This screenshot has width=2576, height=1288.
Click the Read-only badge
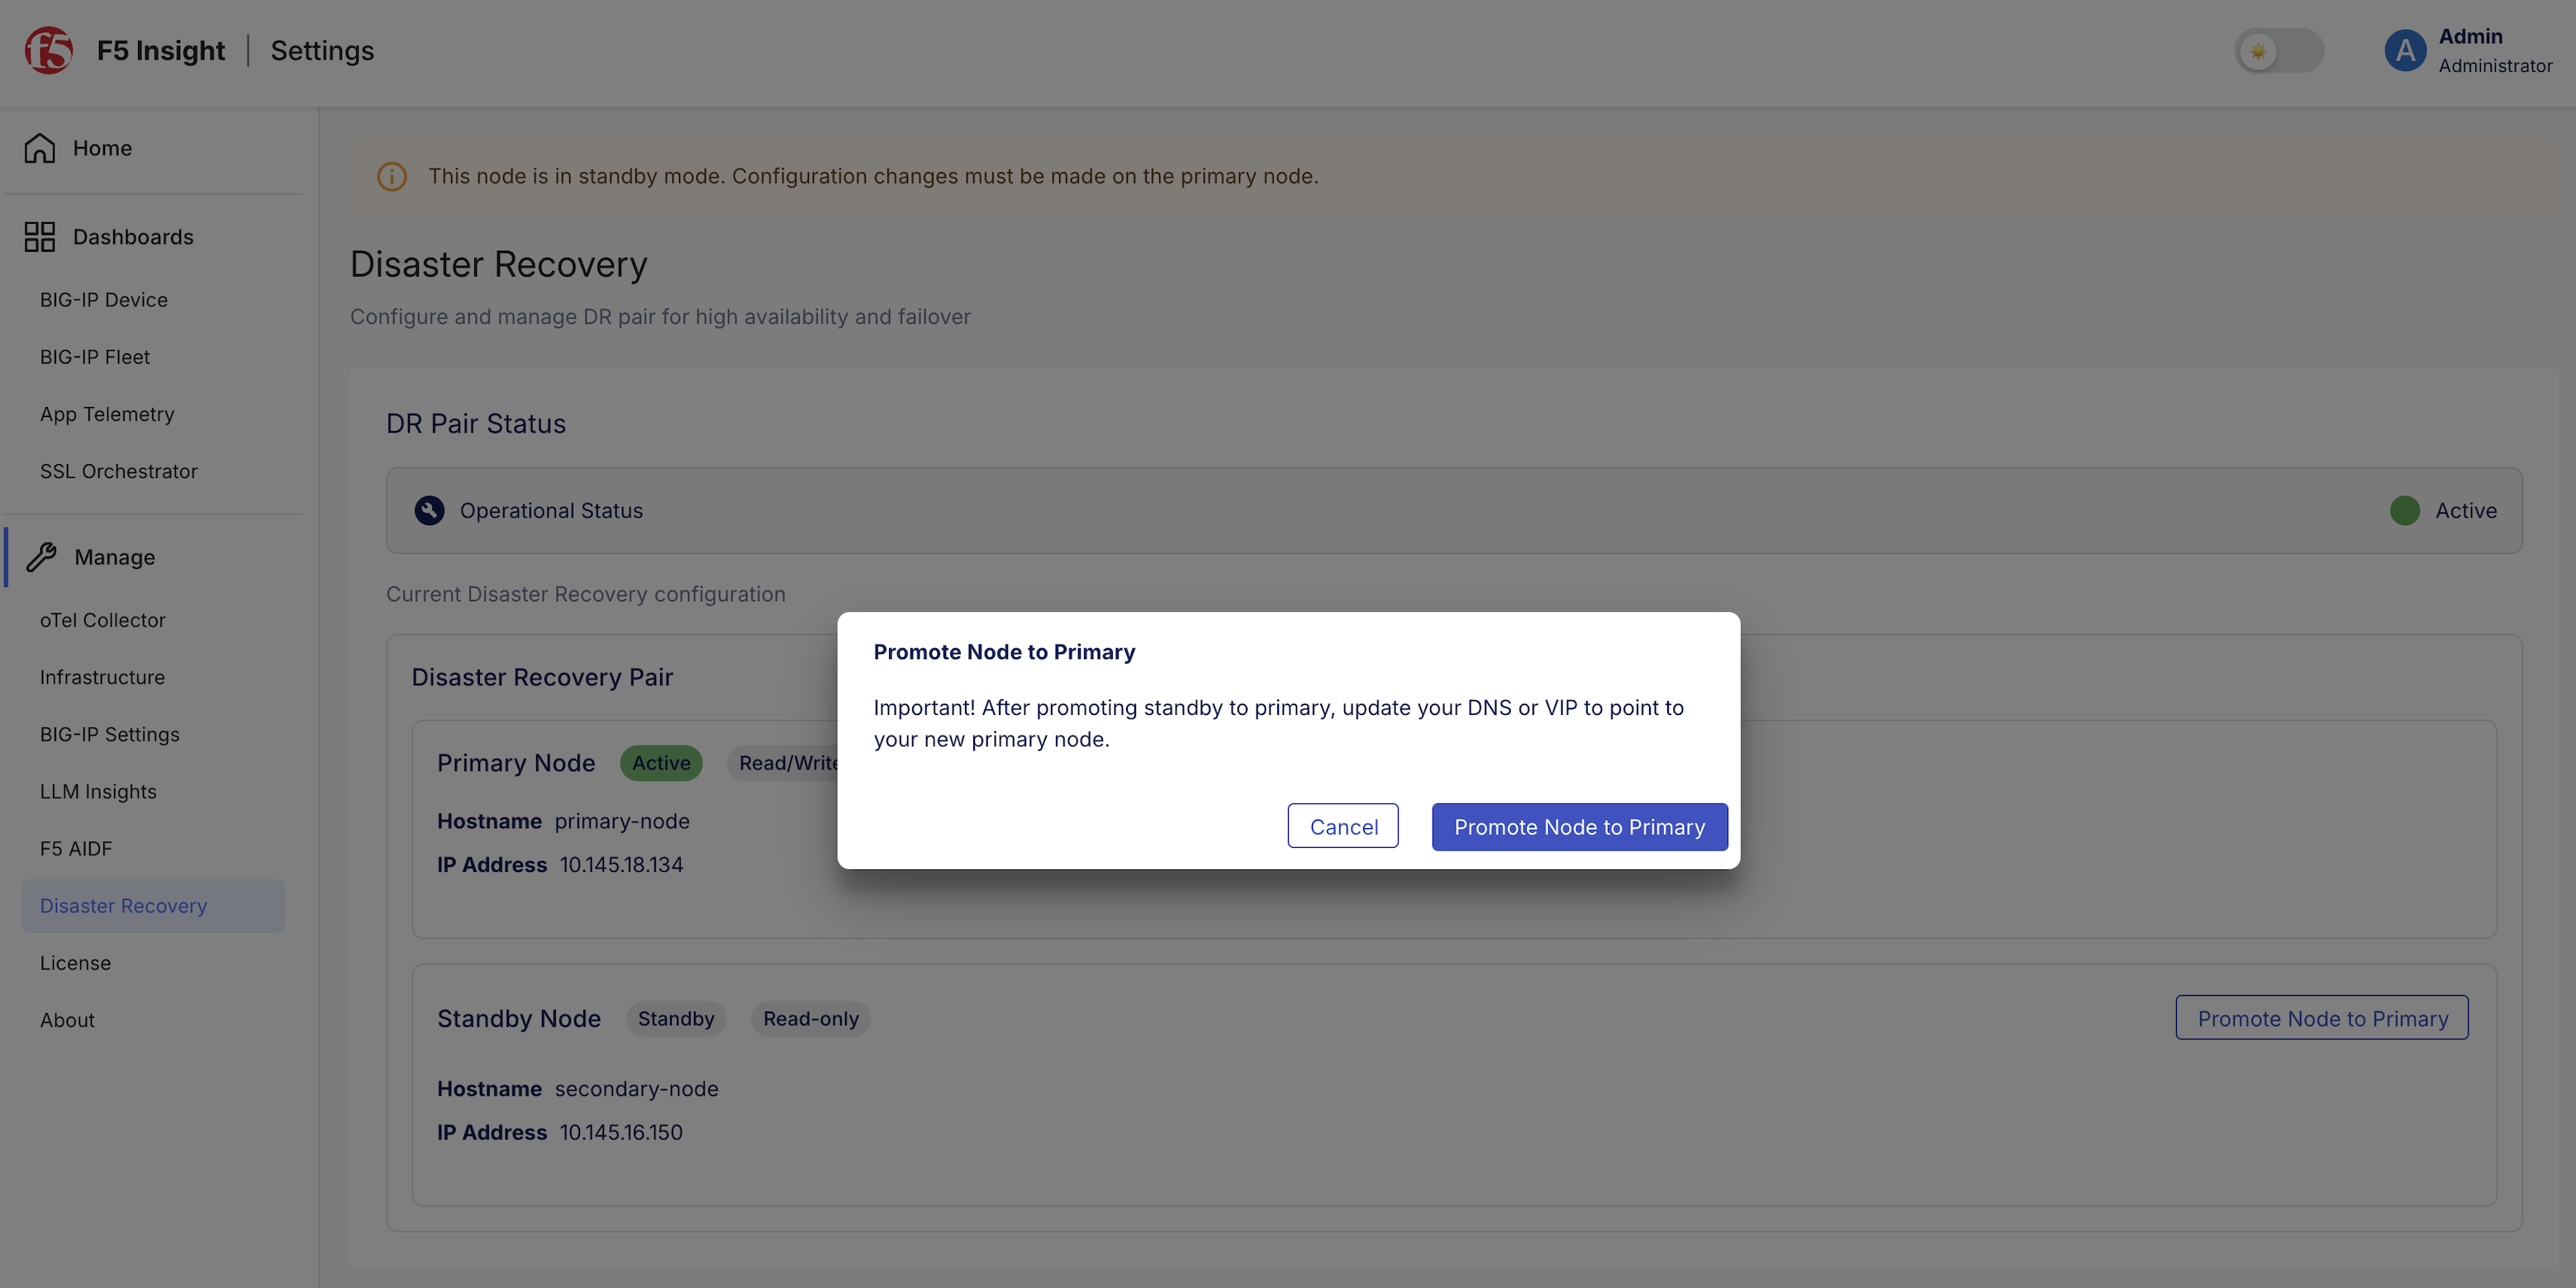(x=811, y=1018)
